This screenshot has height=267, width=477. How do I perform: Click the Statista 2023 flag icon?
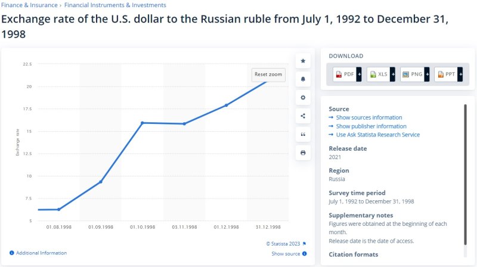click(304, 243)
